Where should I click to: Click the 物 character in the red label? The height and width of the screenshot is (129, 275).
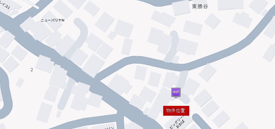(x=168, y=111)
